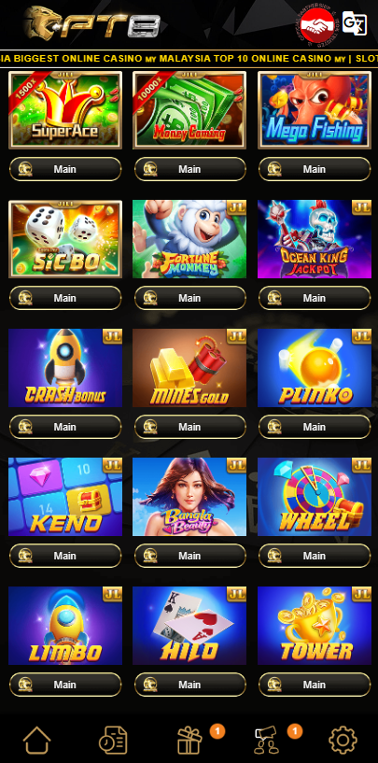The height and width of the screenshot is (763, 378).
Task: Open the Money Coming game tile
Action: coord(189,110)
